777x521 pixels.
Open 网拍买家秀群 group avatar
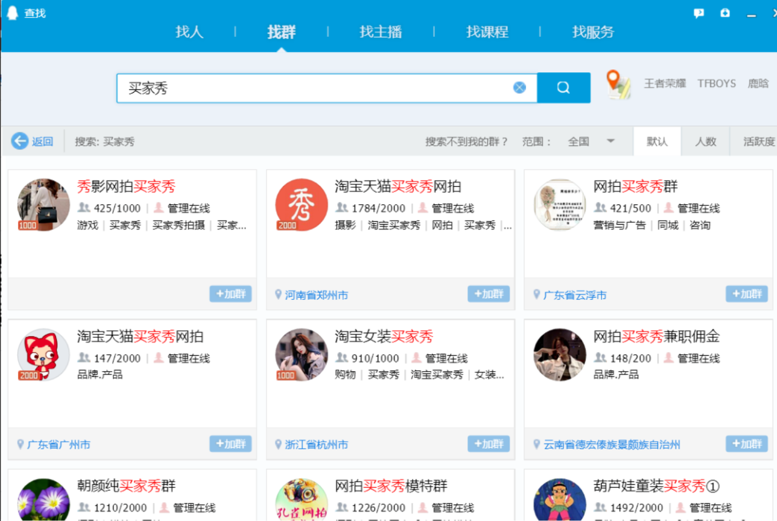click(560, 205)
